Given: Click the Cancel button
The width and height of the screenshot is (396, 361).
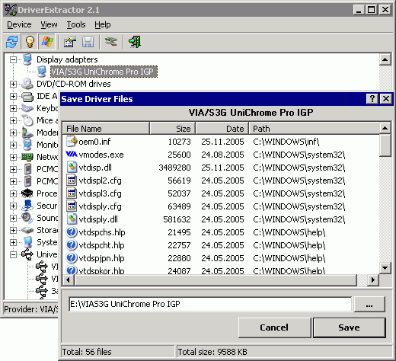Looking at the screenshot, I should pyautogui.click(x=274, y=327).
